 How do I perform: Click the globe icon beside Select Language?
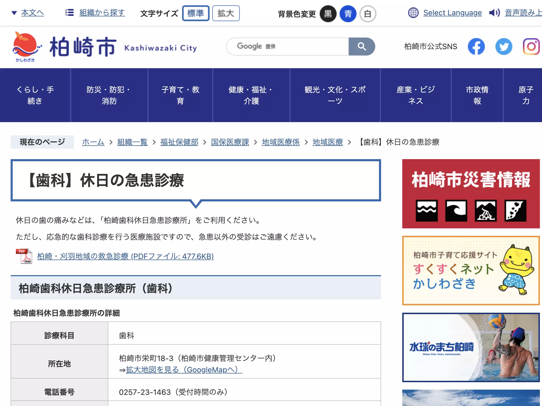coord(413,13)
